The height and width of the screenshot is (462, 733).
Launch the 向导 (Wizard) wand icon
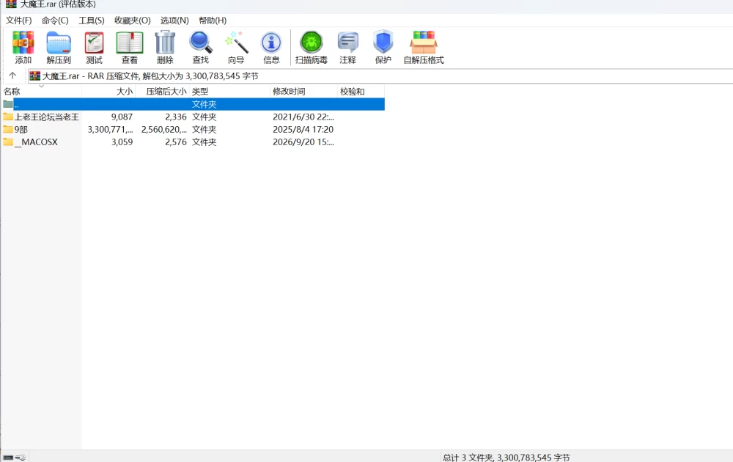[x=236, y=43]
